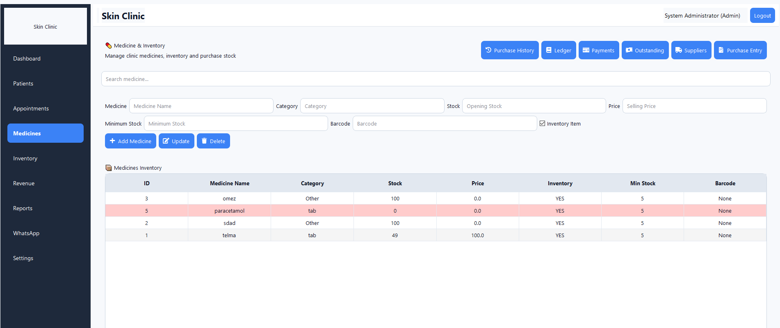Click the Category column header

(x=312, y=183)
